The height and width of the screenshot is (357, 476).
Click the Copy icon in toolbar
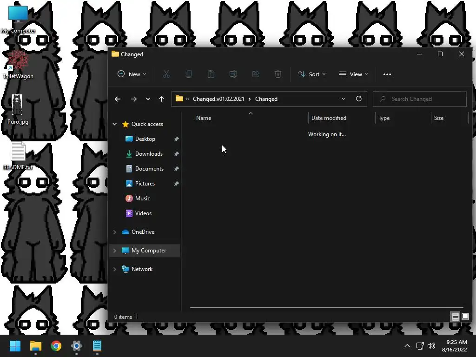click(189, 74)
